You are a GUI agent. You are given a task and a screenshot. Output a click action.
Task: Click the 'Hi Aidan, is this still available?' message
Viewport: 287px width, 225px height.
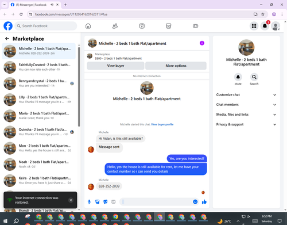pyautogui.click(x=121, y=139)
